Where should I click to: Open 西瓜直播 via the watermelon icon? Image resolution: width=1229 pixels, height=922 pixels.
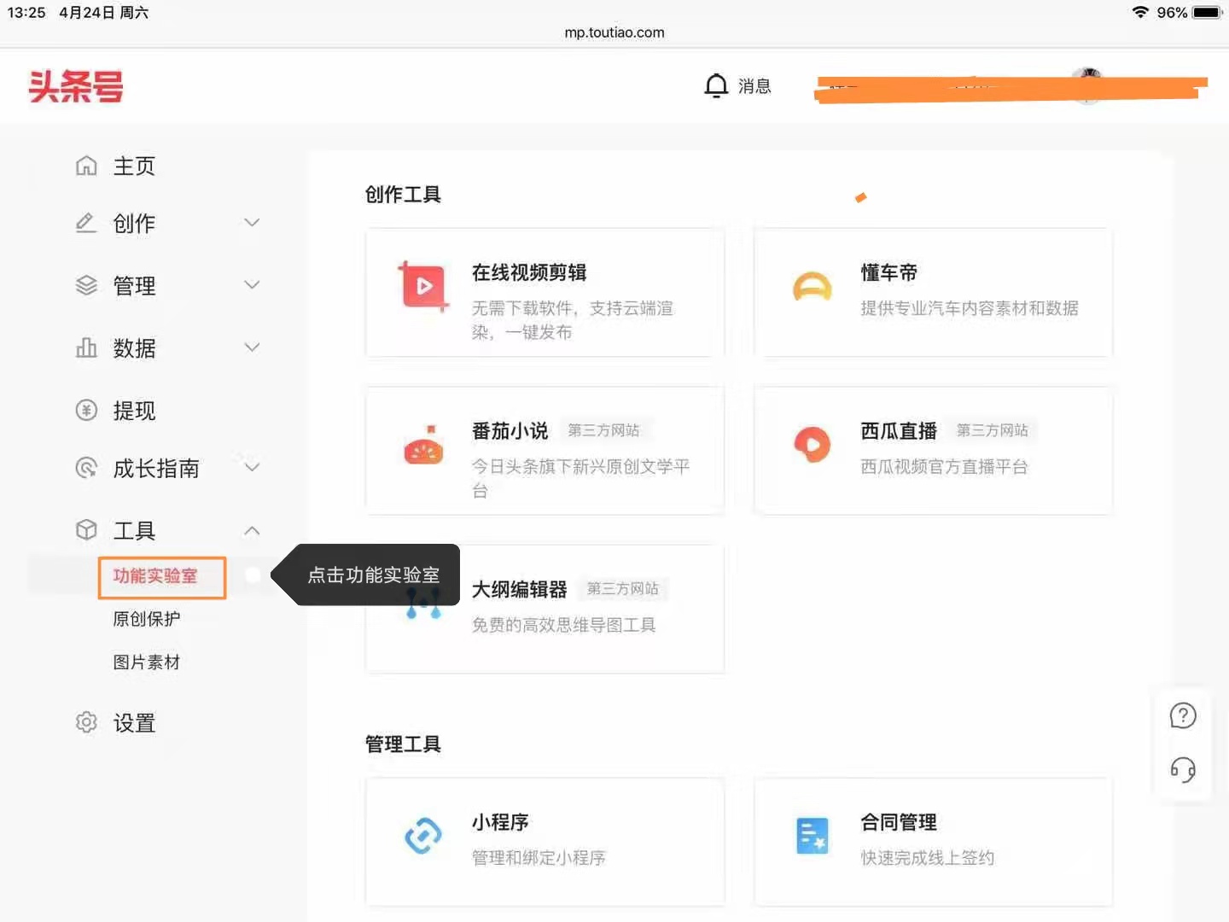[x=812, y=445]
